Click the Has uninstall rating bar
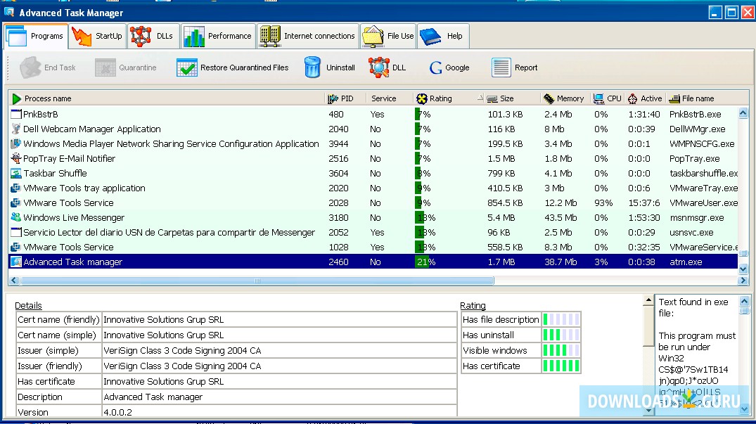Screen dimensions: 756x424 561,335
